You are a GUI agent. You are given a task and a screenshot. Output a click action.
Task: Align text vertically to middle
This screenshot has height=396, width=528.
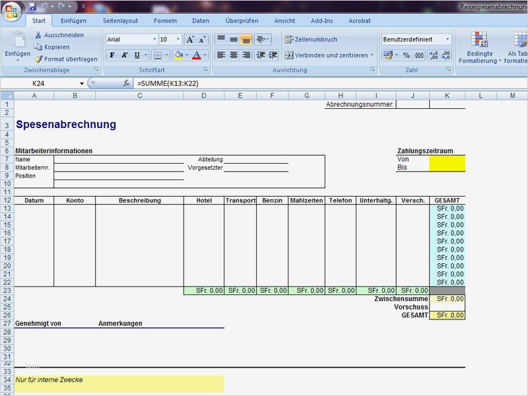coord(234,40)
